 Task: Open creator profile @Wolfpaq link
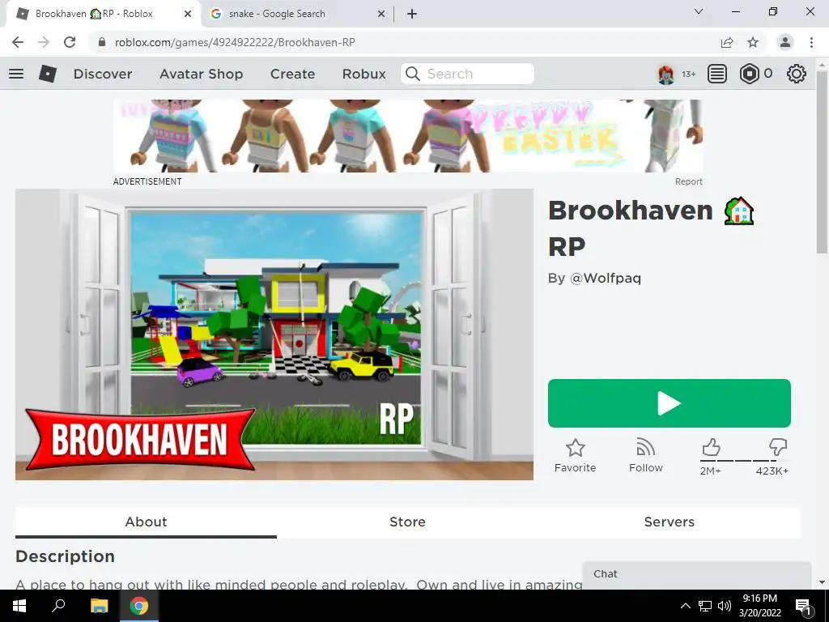pos(606,279)
